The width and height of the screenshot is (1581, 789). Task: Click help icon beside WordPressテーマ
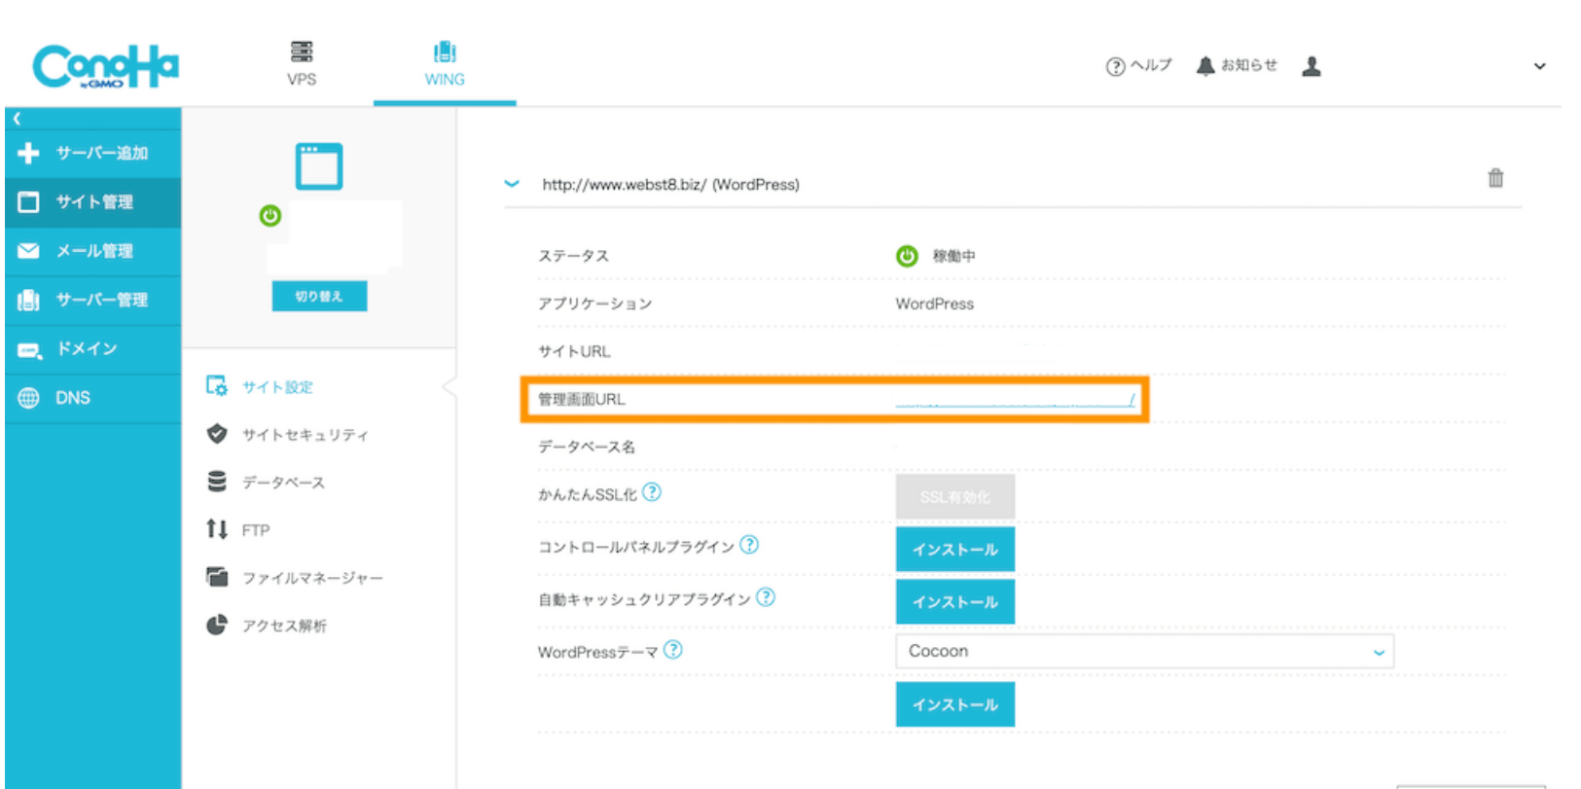tap(673, 650)
